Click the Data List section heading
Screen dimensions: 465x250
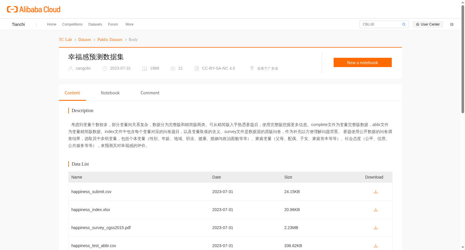tap(80, 164)
